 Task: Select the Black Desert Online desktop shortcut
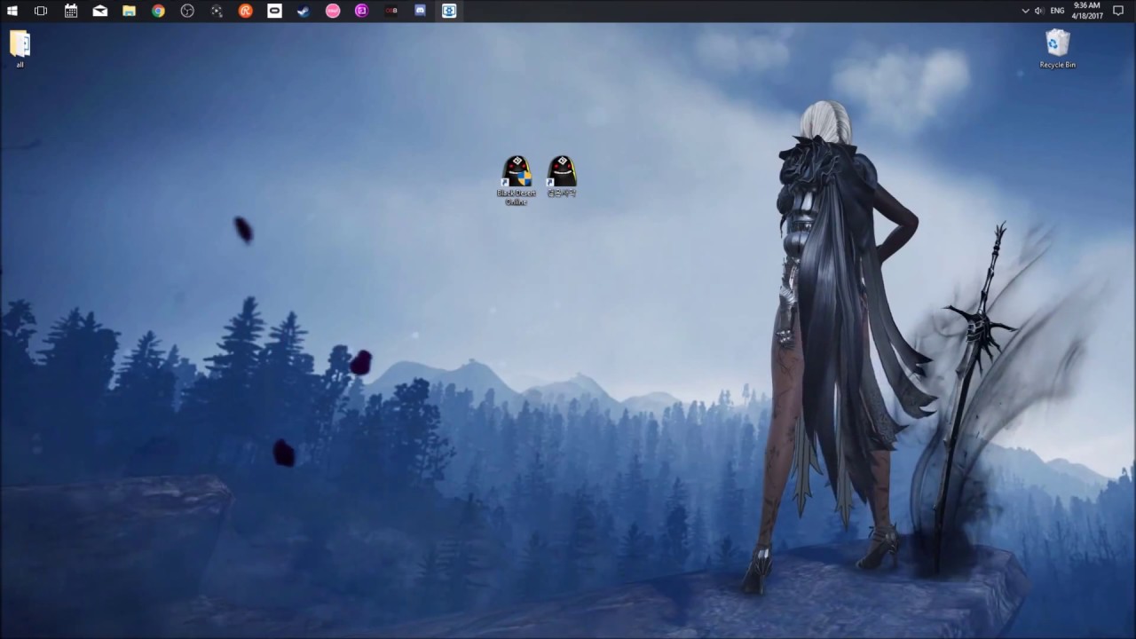516,180
